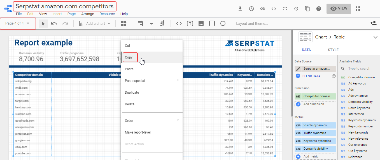Open the File menu
380x160 pixels.
(x=19, y=14)
